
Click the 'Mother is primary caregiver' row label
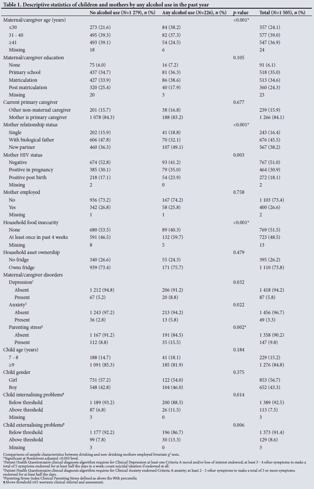[x=38, y=117]
